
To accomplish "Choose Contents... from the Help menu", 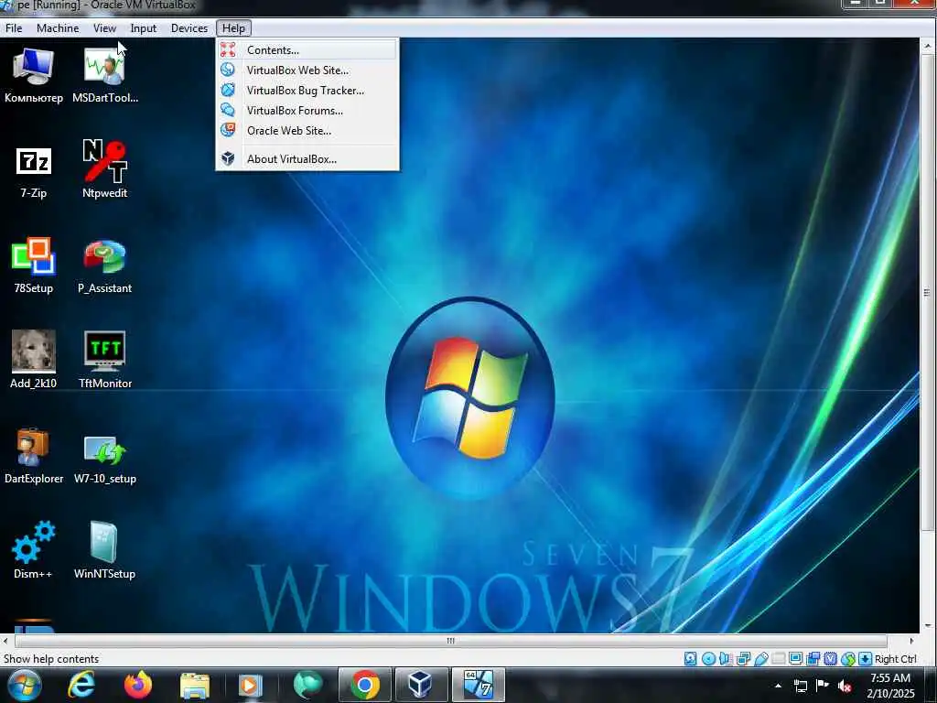I will coord(307,50).
